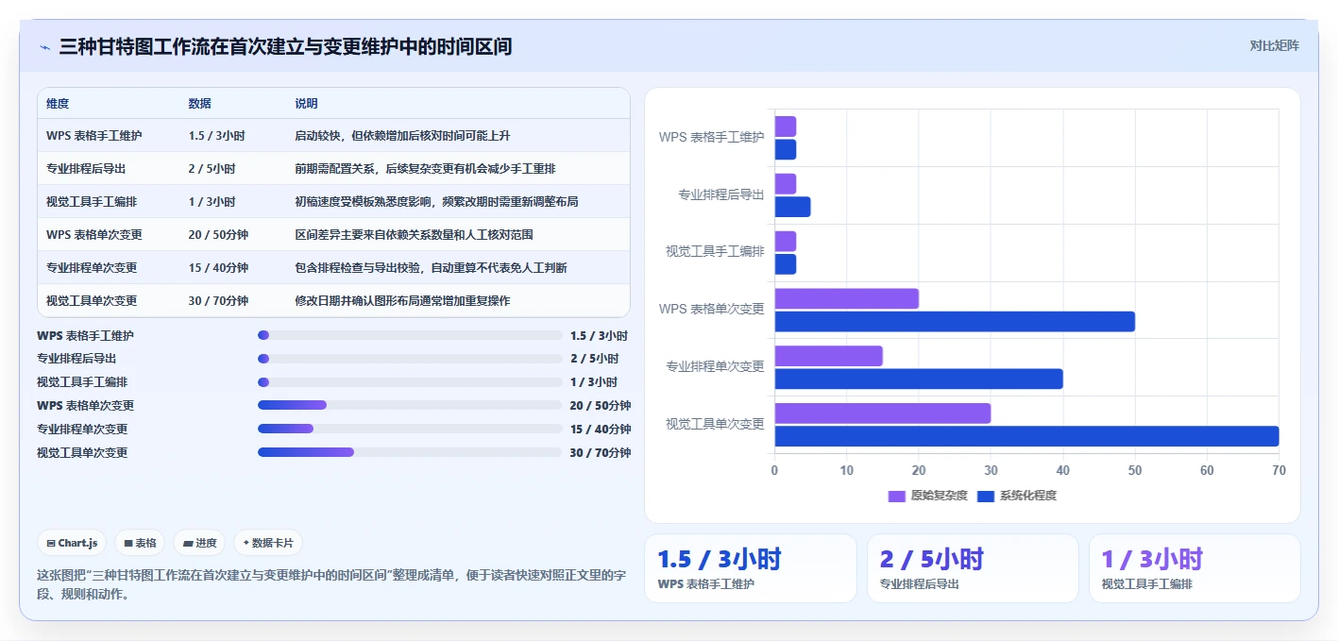Click the 说明 column header
Image resolution: width=1338 pixels, height=641 pixels.
tap(306, 104)
